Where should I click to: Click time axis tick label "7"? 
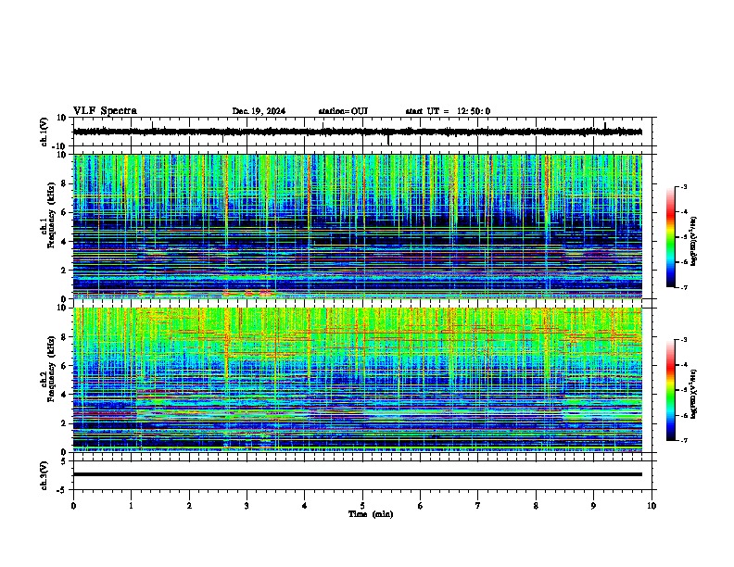click(478, 506)
